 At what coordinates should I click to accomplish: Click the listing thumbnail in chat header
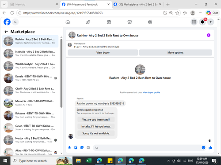(72, 35)
